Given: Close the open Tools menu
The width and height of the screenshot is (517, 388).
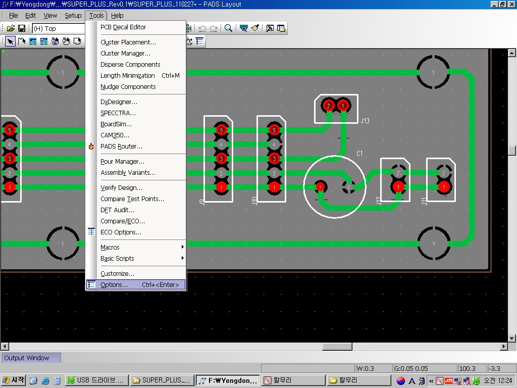Looking at the screenshot, I should [x=96, y=16].
